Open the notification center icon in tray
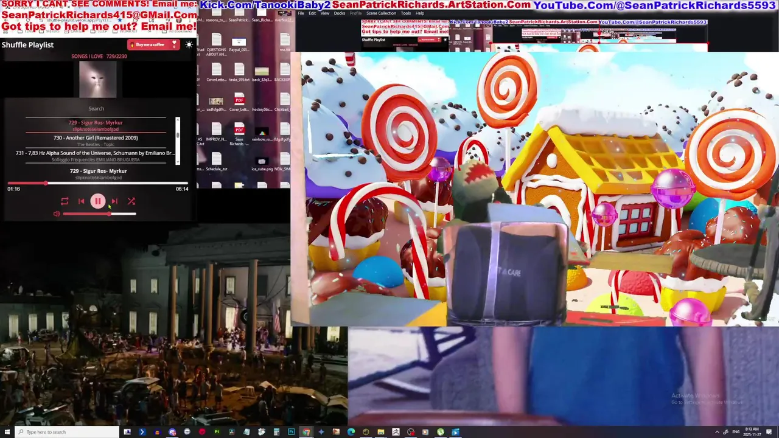The image size is (779, 438). tap(769, 432)
